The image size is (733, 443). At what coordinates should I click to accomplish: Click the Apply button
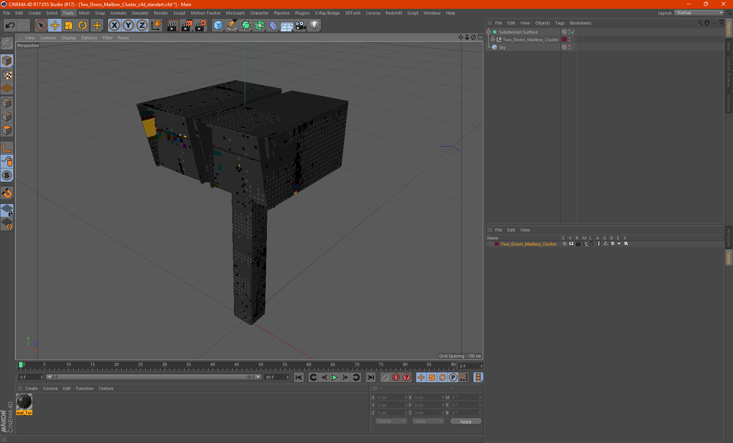(466, 422)
